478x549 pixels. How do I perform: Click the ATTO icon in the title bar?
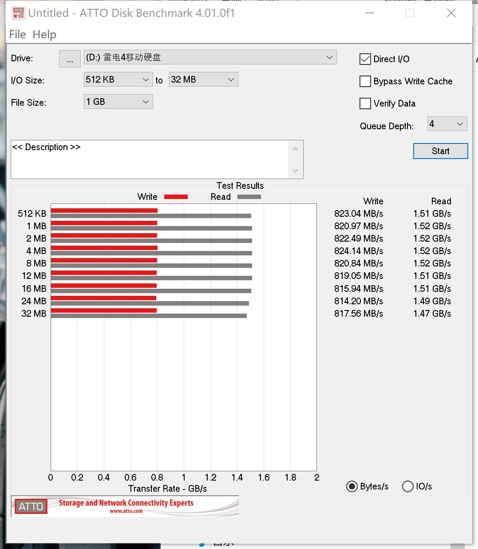pyautogui.click(x=18, y=13)
